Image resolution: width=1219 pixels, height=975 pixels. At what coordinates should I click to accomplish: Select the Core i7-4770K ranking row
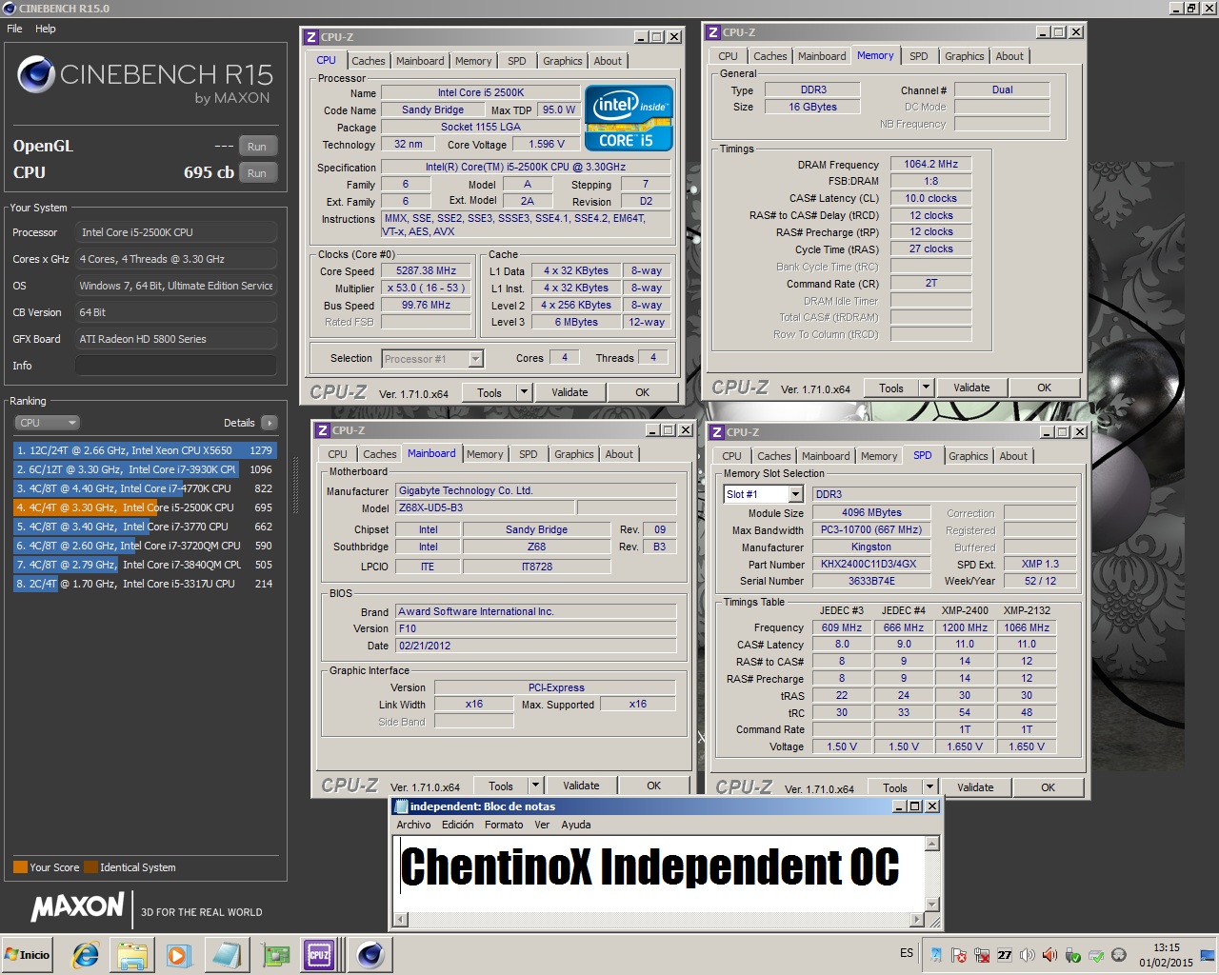pos(145,488)
